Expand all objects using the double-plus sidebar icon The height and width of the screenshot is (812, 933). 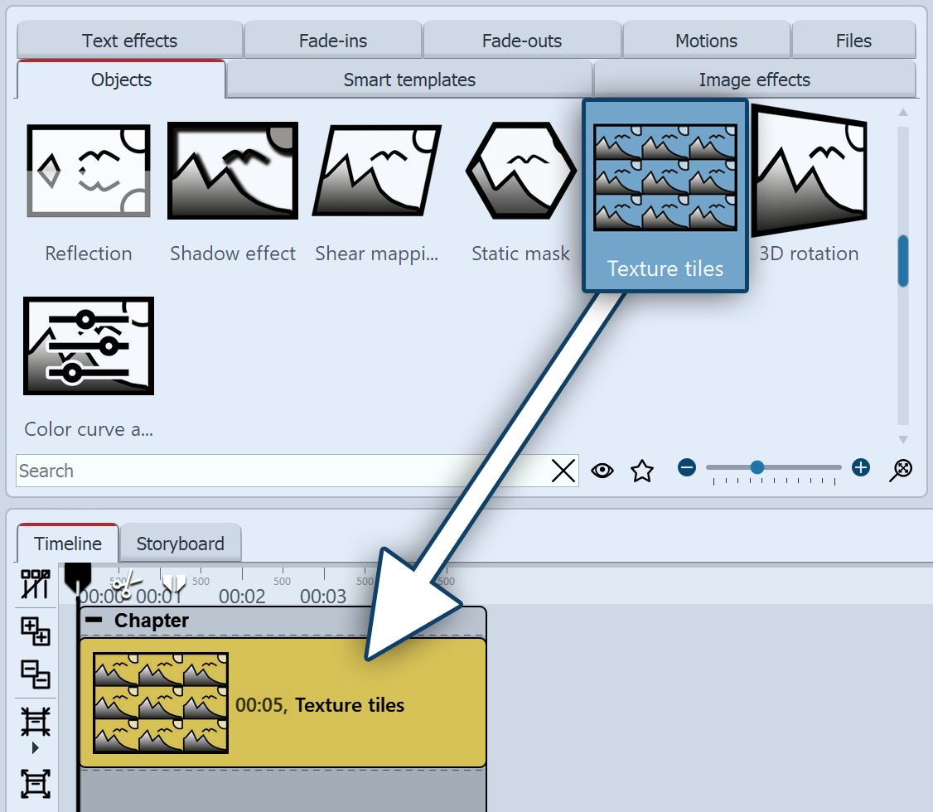37,631
